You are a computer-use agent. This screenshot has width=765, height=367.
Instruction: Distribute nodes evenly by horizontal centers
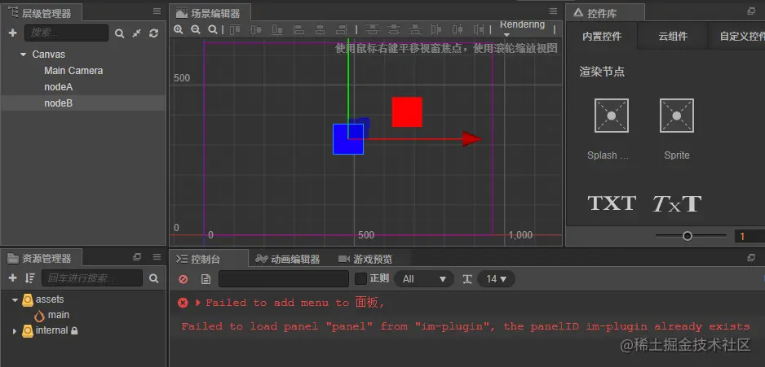tap(458, 29)
